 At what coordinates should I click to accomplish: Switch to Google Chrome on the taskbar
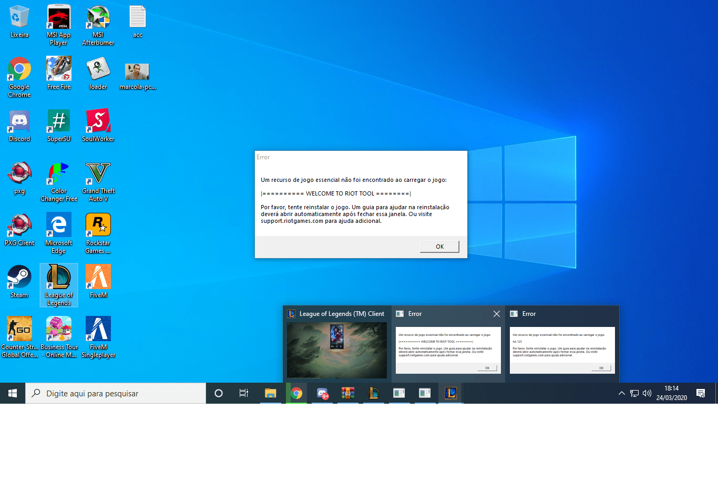[296, 393]
